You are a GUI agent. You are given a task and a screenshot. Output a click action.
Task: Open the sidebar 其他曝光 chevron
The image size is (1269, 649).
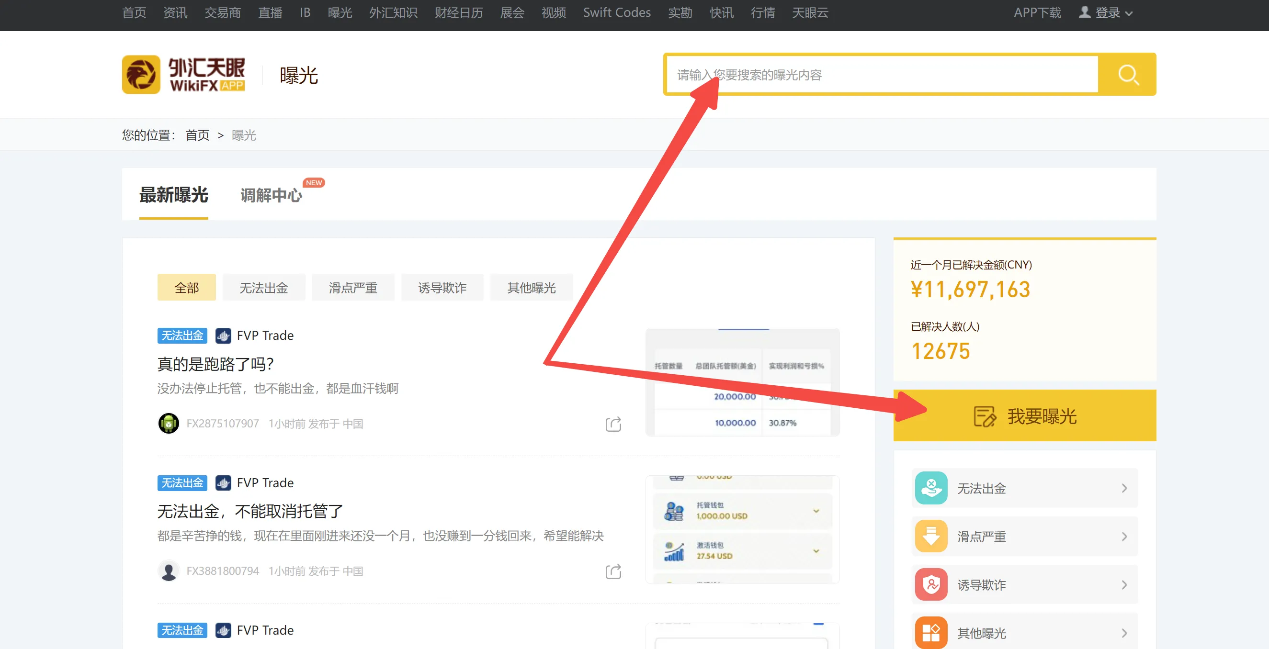[x=1124, y=633]
